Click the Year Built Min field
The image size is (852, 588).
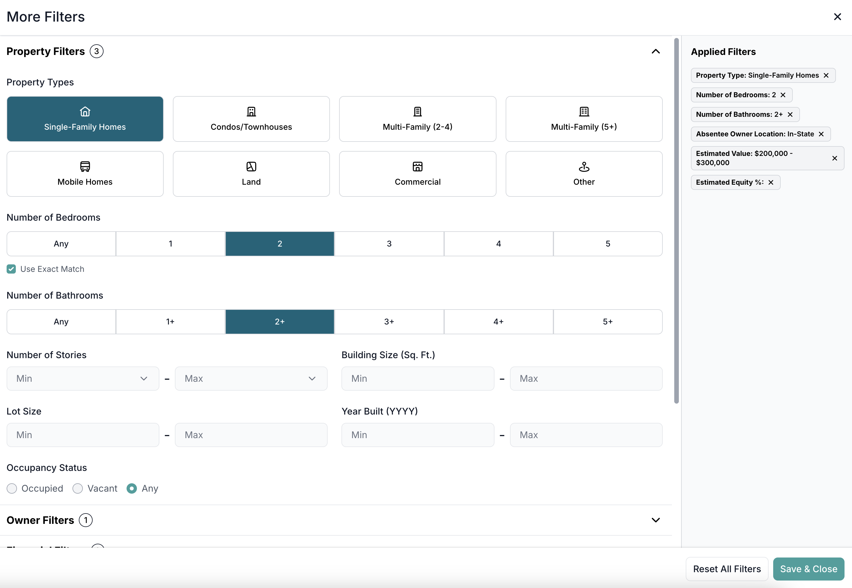[x=417, y=435]
